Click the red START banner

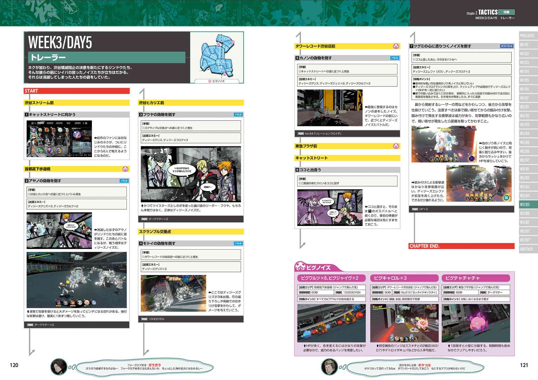coord(76,91)
